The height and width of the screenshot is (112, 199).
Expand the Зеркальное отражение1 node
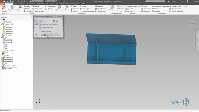[2, 67]
